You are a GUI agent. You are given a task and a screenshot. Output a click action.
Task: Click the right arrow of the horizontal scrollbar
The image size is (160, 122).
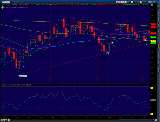click(153, 120)
